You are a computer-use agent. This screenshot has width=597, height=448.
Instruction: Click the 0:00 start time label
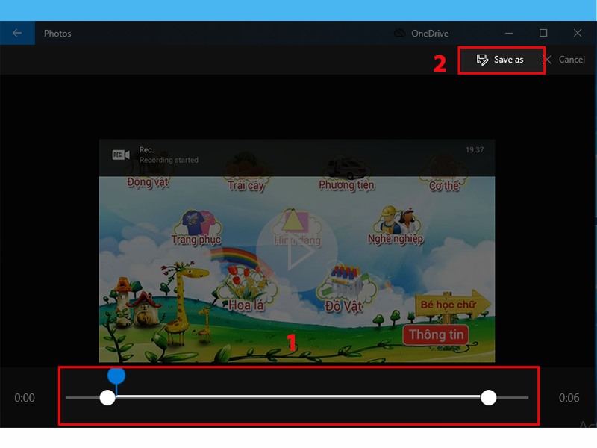coord(25,398)
